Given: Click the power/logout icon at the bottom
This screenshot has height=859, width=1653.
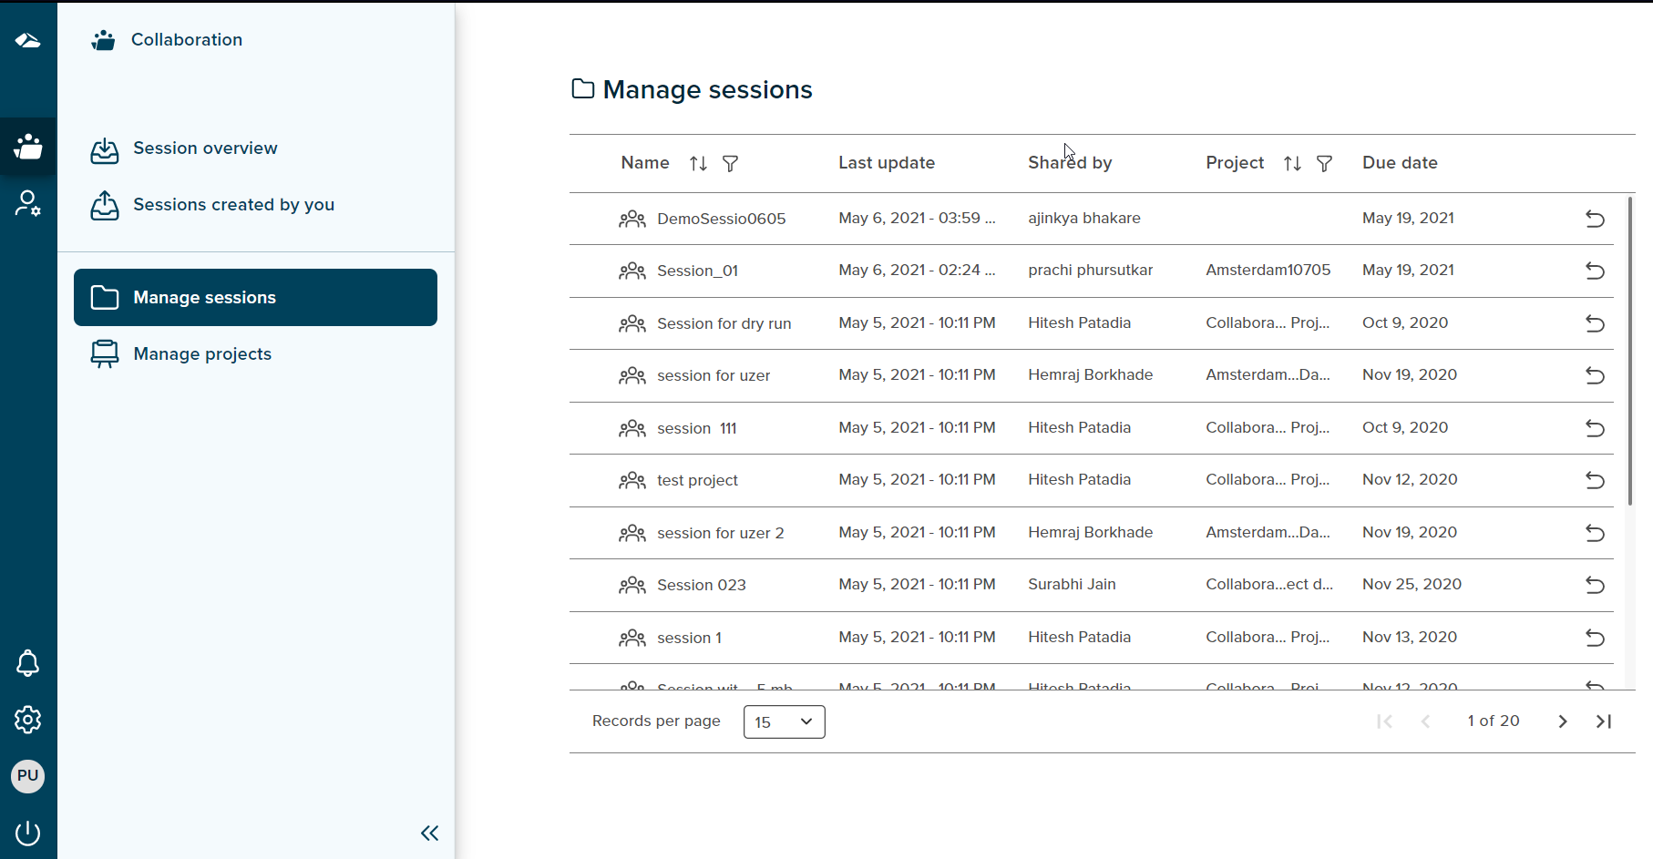Looking at the screenshot, I should tap(28, 833).
